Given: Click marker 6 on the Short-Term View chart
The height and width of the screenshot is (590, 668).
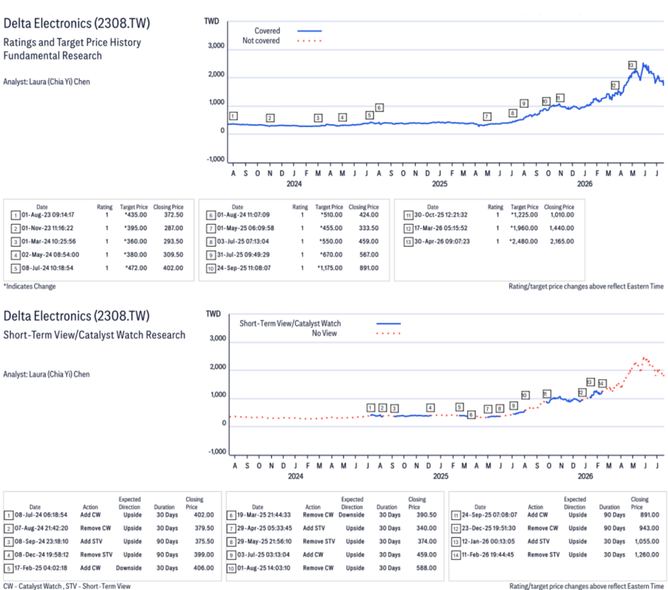Looking at the screenshot, I should click(x=471, y=415).
